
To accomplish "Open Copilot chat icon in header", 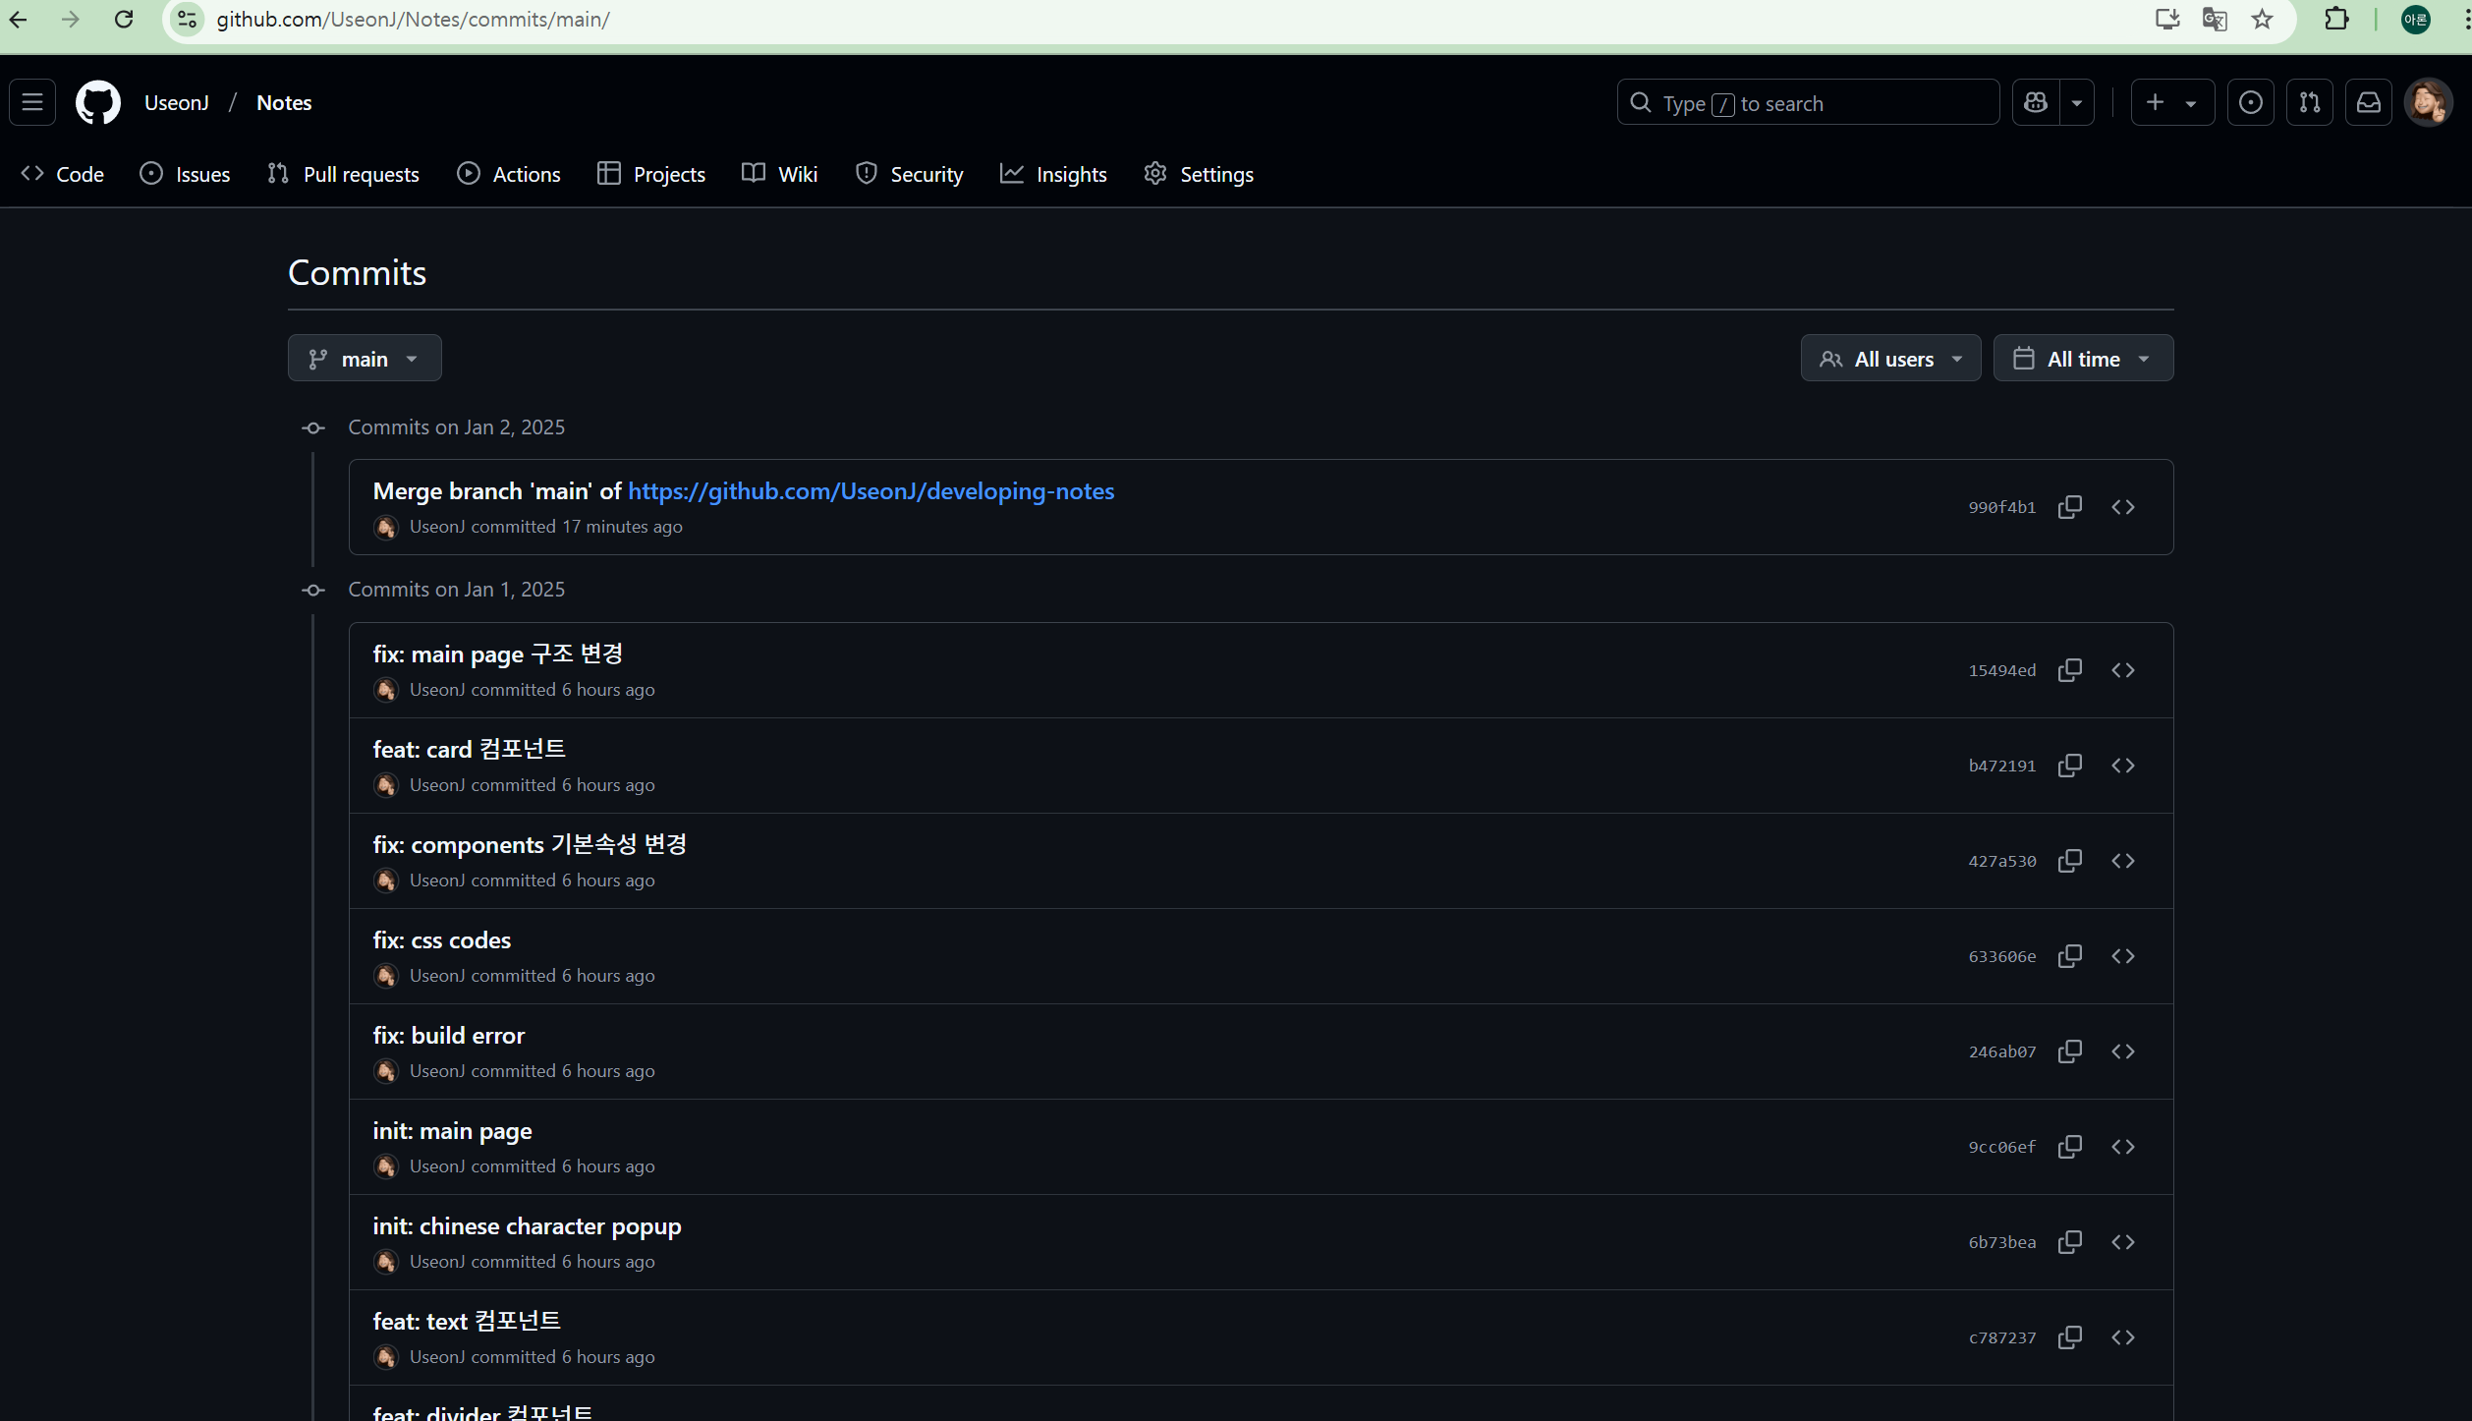I will tap(2036, 102).
